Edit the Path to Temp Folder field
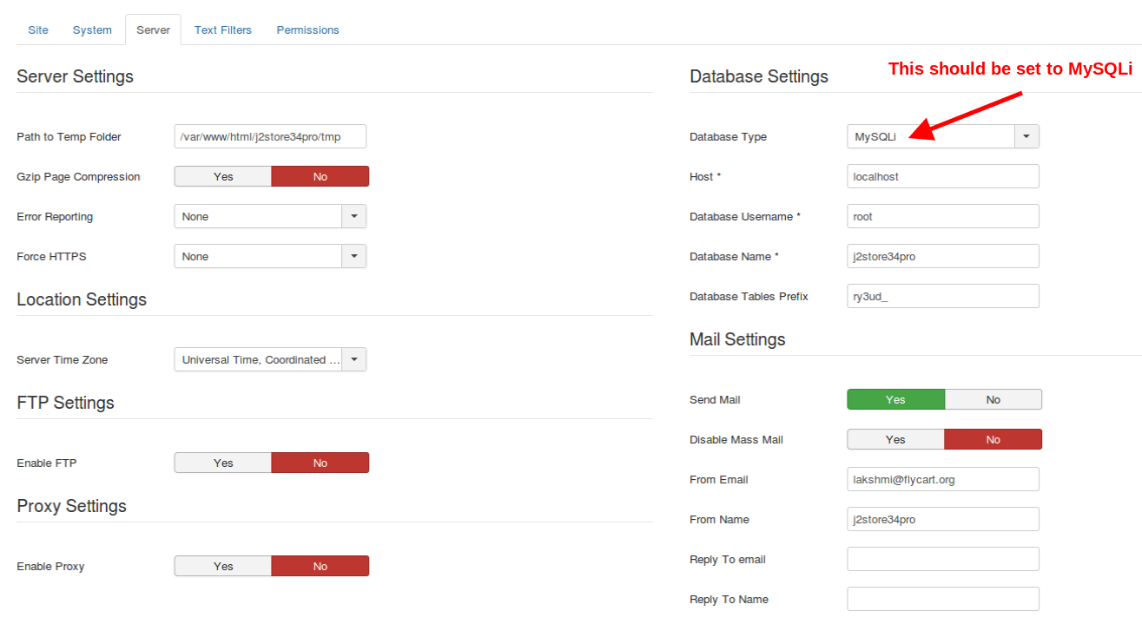This screenshot has height=624, width=1142. (x=269, y=135)
